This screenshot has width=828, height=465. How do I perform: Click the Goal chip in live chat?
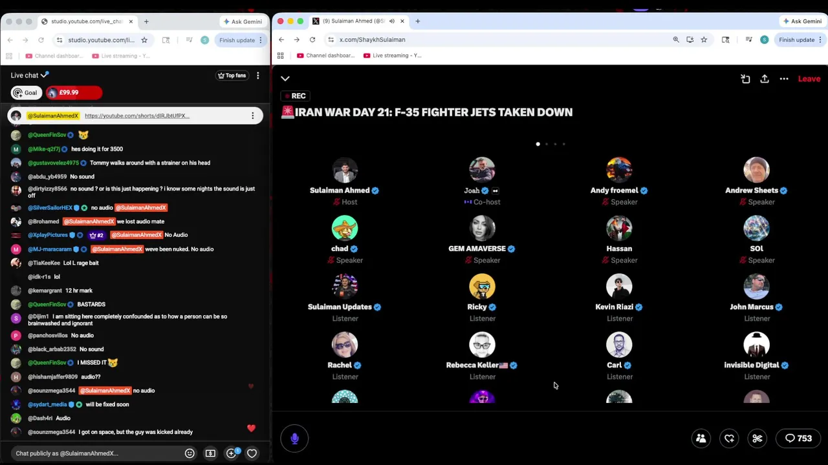click(x=26, y=92)
